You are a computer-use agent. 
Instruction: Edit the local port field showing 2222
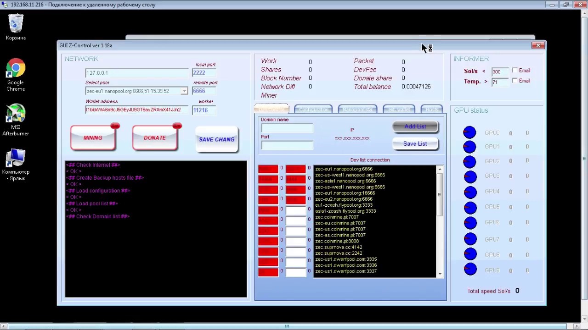click(x=204, y=73)
